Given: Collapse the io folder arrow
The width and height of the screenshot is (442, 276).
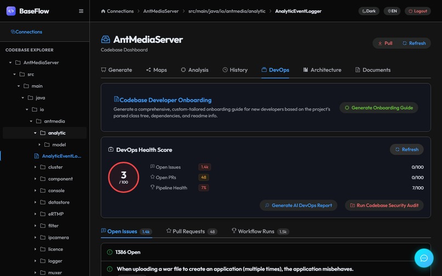Looking at the screenshot, I should click(27, 110).
